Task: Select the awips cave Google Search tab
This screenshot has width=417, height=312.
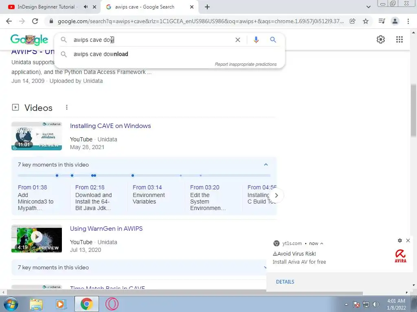Action: (145, 7)
